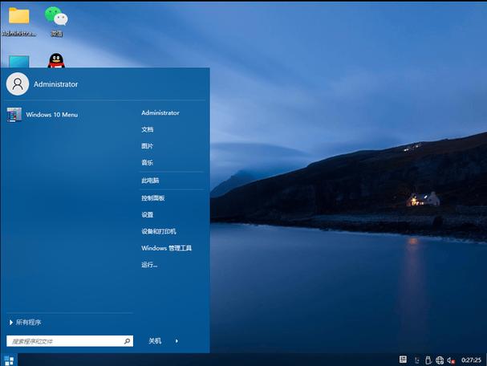The image size is (487, 366).
Task: Open Administrator in the right column
Action: click(x=160, y=113)
